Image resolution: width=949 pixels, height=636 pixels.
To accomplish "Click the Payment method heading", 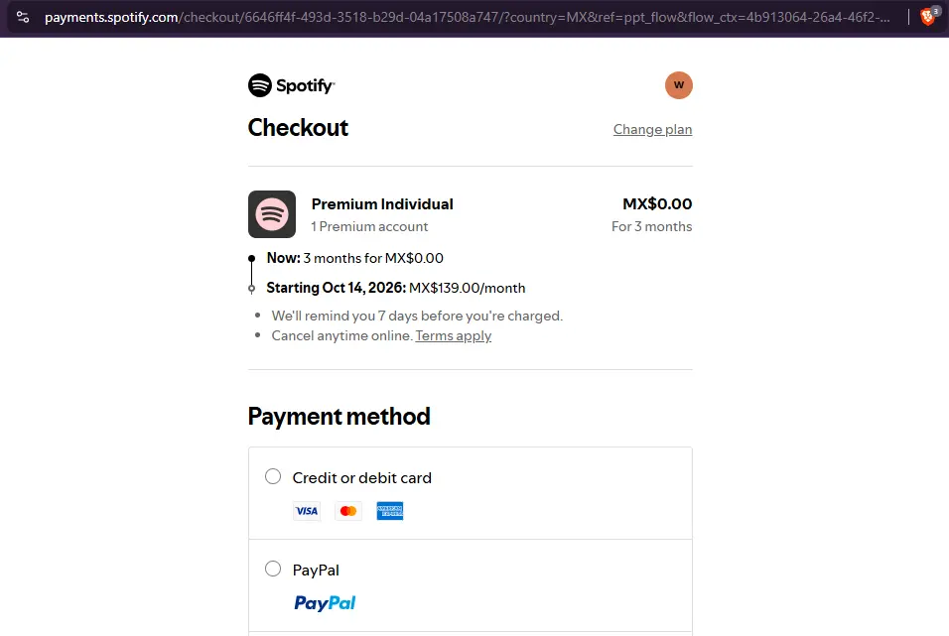I will coord(339,417).
